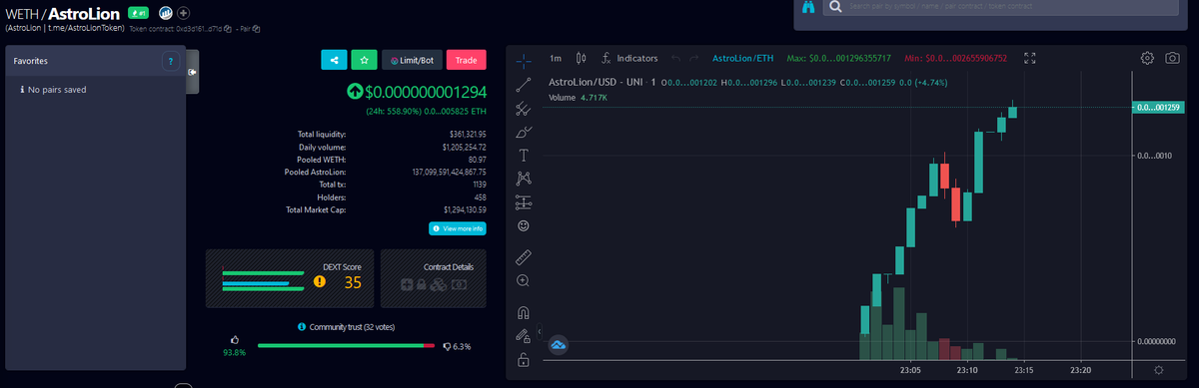Open the XABCD pattern tools

click(x=524, y=180)
